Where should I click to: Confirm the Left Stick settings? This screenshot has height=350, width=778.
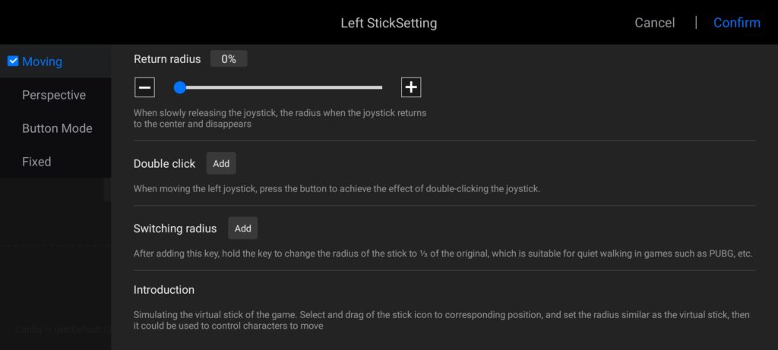[736, 23]
